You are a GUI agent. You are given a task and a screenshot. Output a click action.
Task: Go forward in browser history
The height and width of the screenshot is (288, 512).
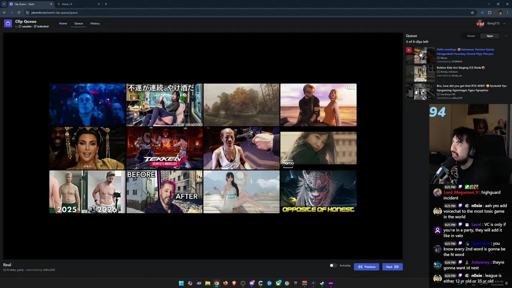pyautogui.click(x=12, y=12)
